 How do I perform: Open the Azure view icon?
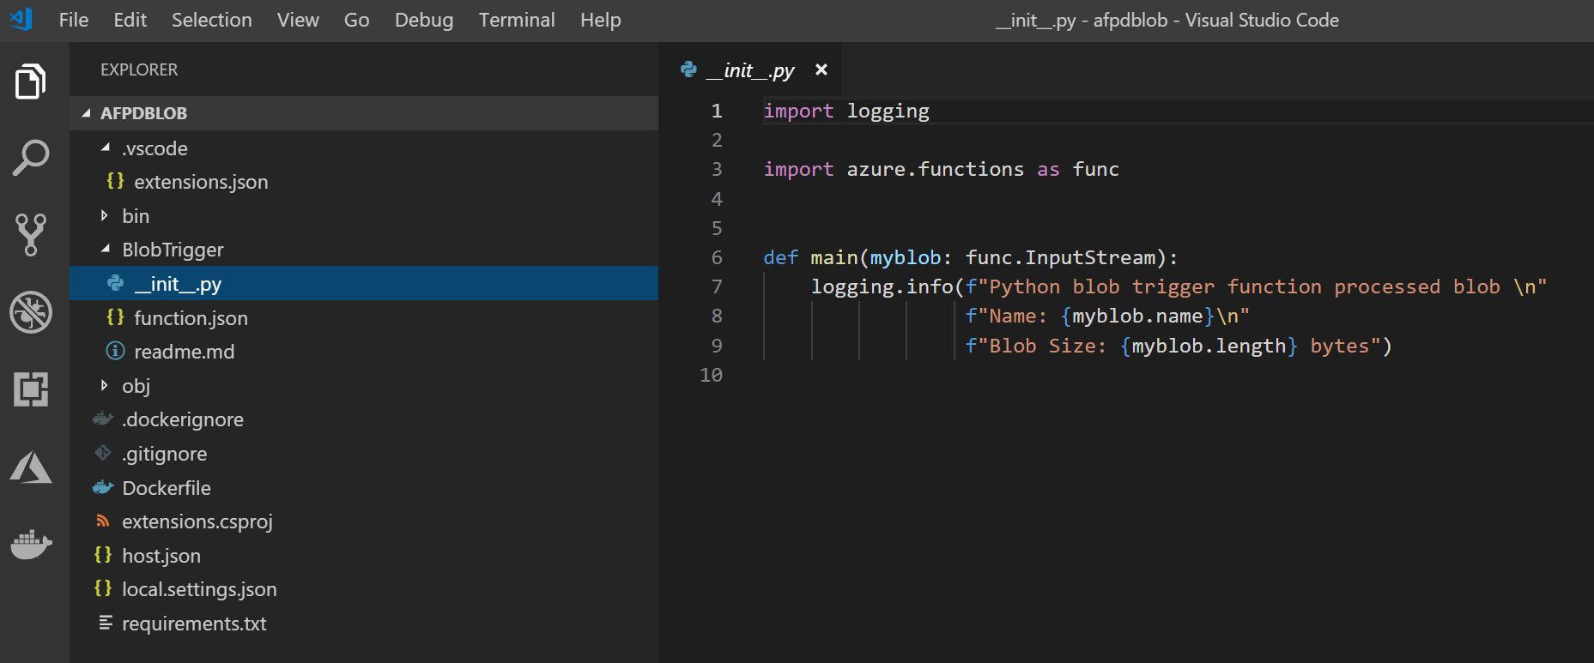31,467
